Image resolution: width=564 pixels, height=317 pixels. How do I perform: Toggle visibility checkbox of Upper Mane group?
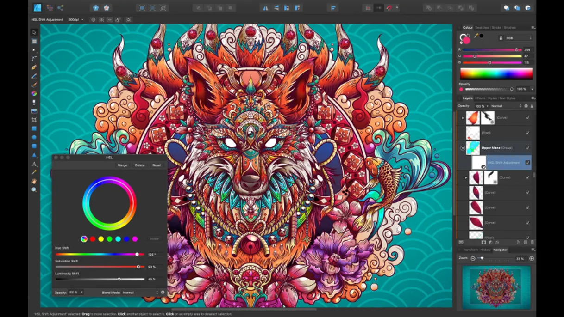(x=528, y=148)
